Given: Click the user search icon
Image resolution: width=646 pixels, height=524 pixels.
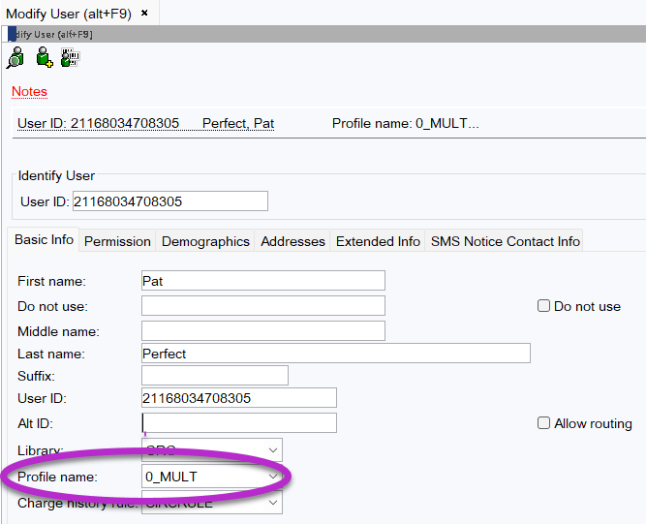Looking at the screenshot, I should tap(15, 59).
